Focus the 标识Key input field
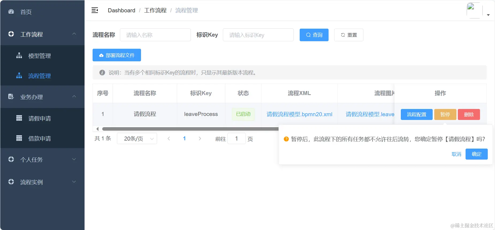This screenshot has width=495, height=230. pyautogui.click(x=258, y=35)
